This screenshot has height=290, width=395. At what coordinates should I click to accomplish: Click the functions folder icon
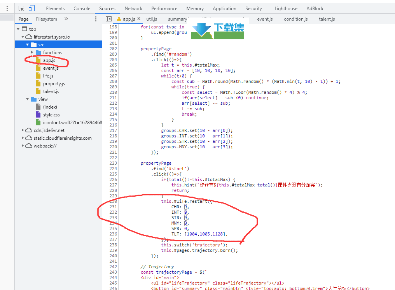38,53
